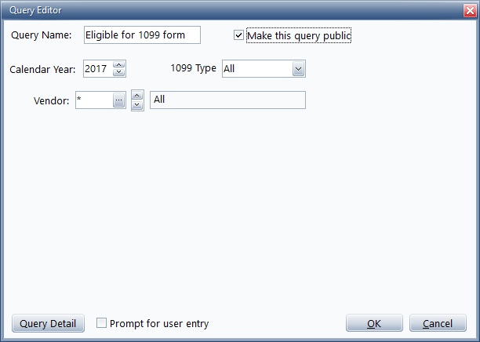Dismiss dialog with Cancel button
Image resolution: width=480 pixels, height=342 pixels.
tap(438, 323)
